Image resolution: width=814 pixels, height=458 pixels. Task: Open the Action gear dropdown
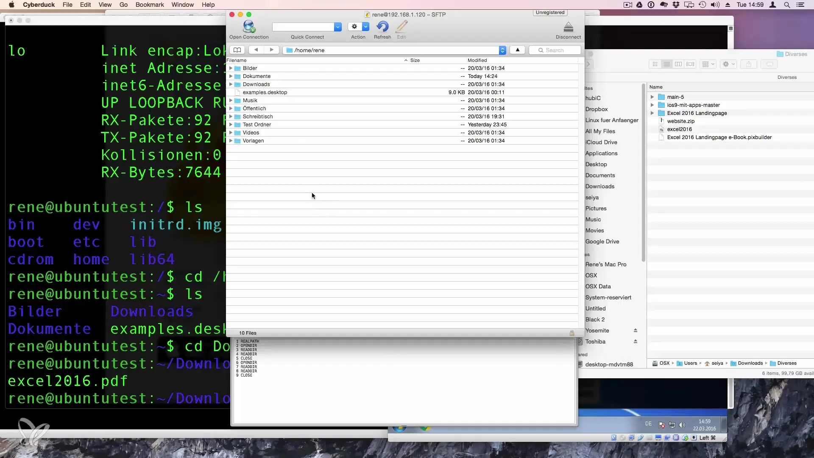[359, 27]
